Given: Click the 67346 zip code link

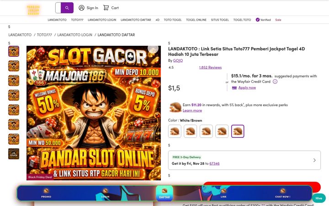Looking at the screenshot, I should [x=214, y=163].
